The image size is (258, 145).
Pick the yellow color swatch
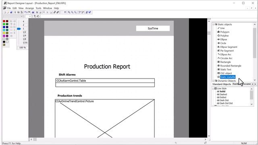point(4,33)
